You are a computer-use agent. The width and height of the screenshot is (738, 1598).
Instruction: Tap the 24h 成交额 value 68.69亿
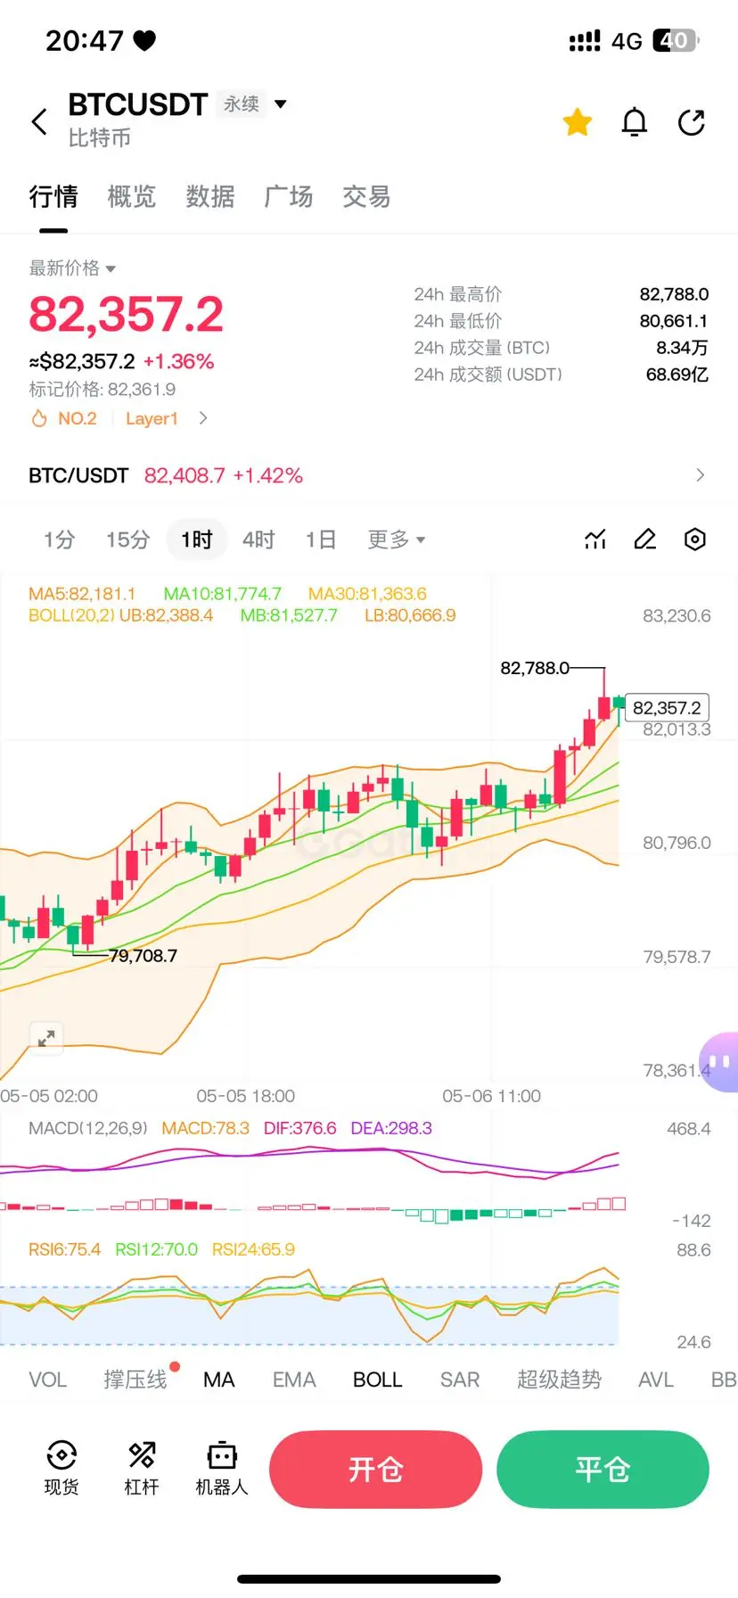677,375
